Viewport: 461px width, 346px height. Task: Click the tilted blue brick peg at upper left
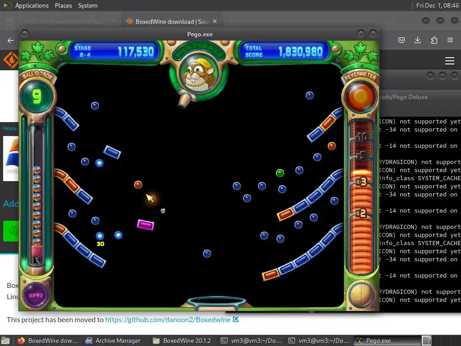(112, 152)
